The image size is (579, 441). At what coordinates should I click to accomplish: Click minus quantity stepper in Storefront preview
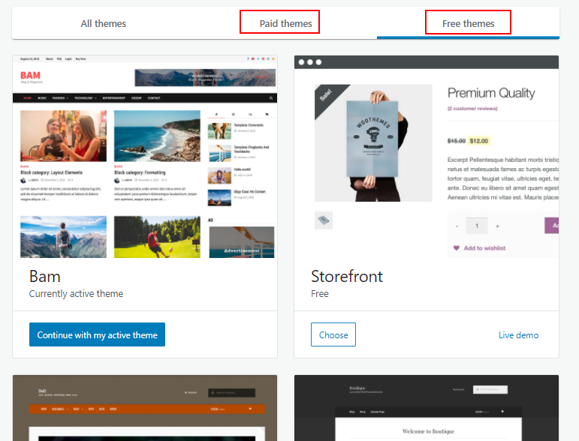coord(457,226)
